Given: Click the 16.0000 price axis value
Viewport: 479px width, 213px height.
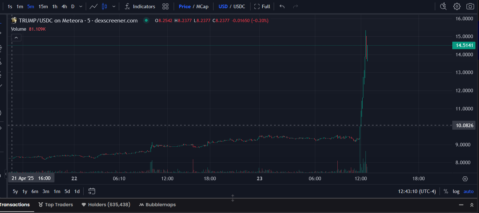Looking at the screenshot, I should pyautogui.click(x=465, y=18).
